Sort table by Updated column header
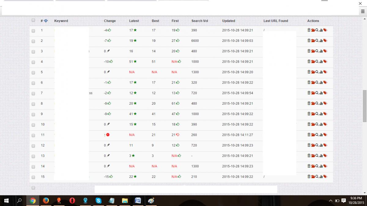This screenshot has width=367, height=206. pyautogui.click(x=228, y=21)
